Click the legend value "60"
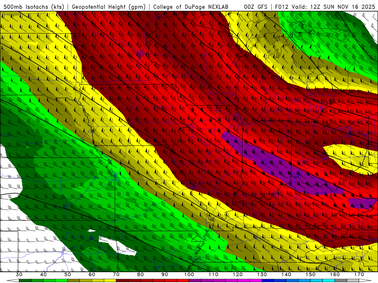 (x=92, y=275)
